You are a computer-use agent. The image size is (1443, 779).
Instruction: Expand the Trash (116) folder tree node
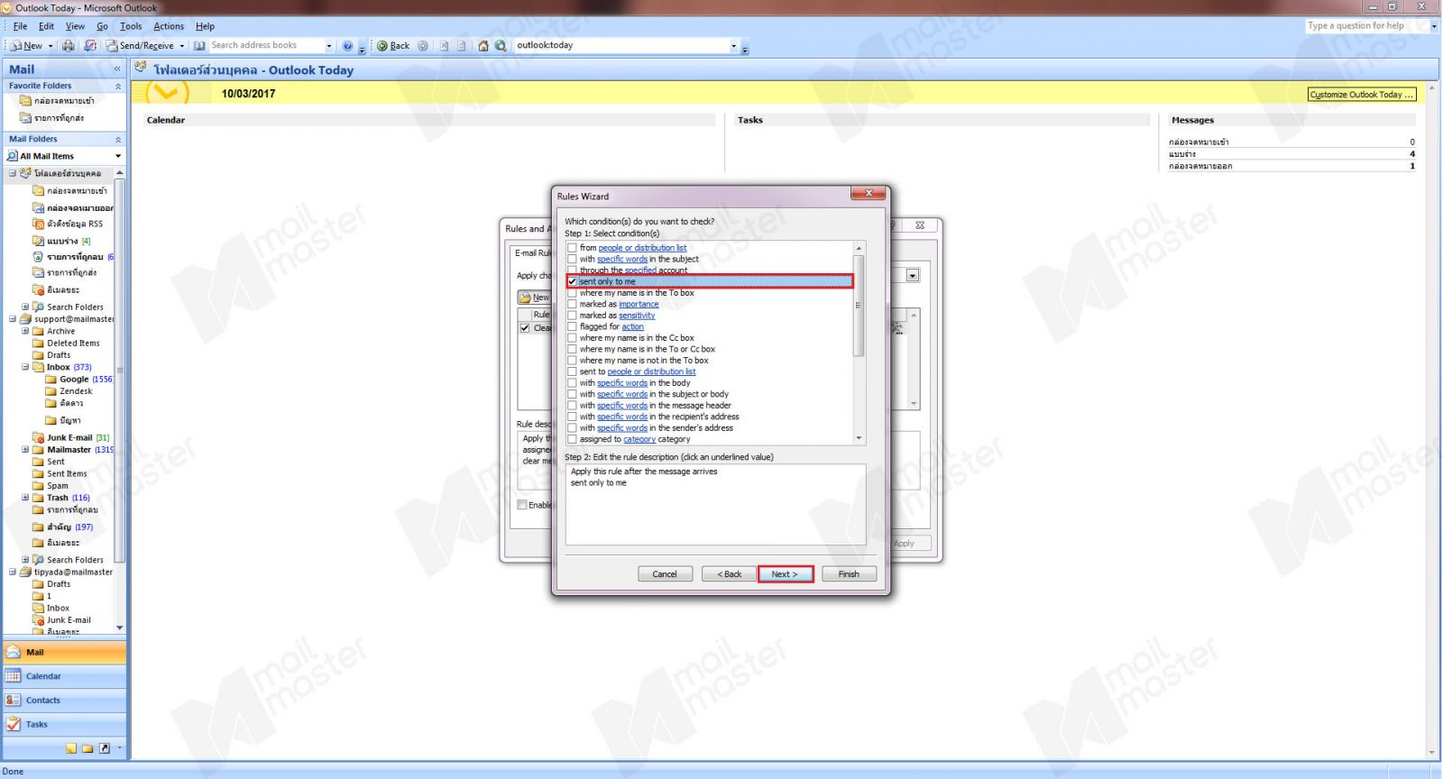pos(25,498)
